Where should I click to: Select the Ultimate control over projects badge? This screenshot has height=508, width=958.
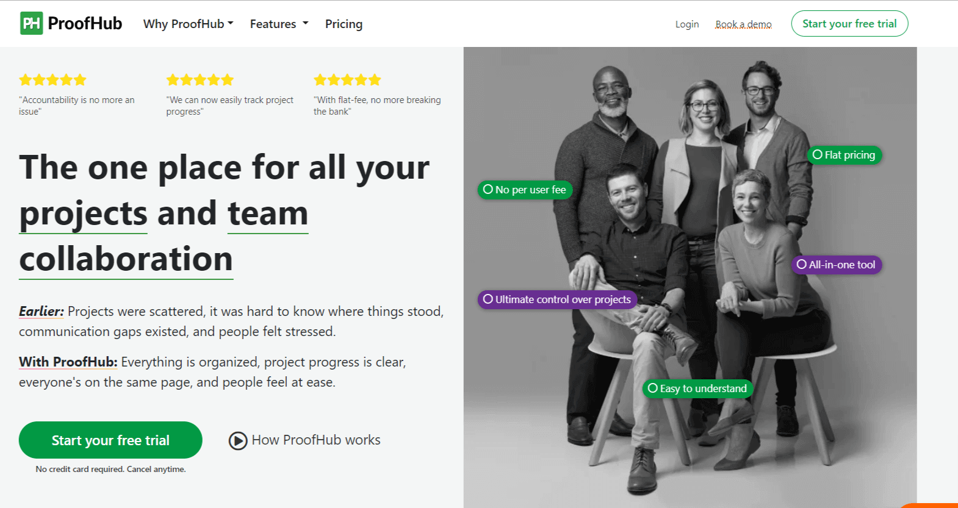[x=557, y=299]
